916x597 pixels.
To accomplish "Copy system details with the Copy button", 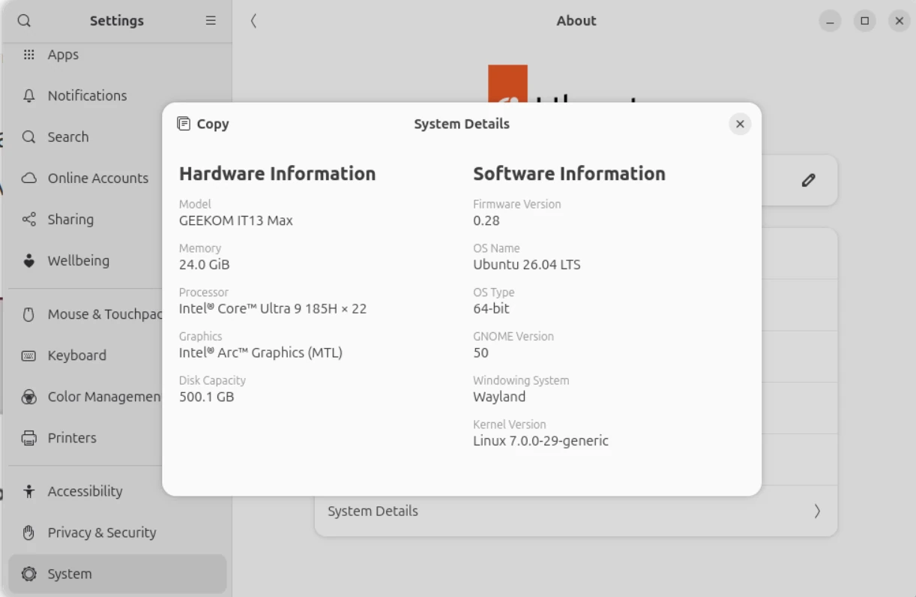I will 203,124.
